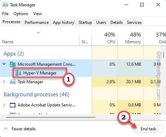Click the vertical scrollbar thumb

coord(164,55)
